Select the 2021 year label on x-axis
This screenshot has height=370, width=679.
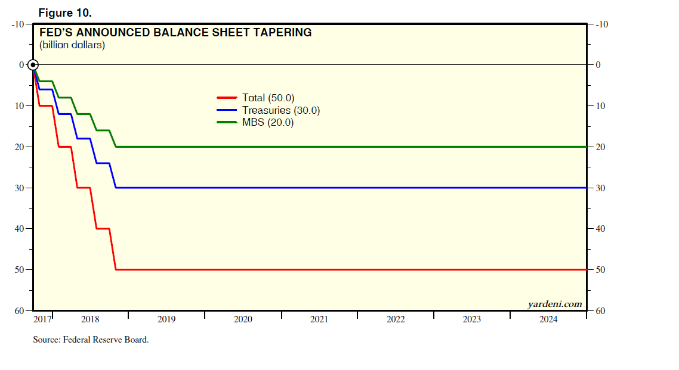pos(319,319)
